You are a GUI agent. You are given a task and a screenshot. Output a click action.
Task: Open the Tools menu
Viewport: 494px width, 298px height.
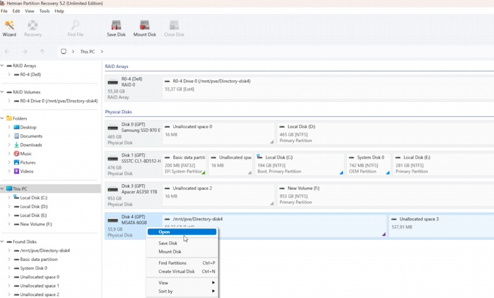pyautogui.click(x=45, y=11)
